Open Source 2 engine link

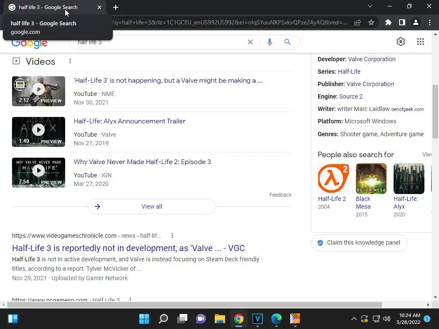click(x=351, y=96)
